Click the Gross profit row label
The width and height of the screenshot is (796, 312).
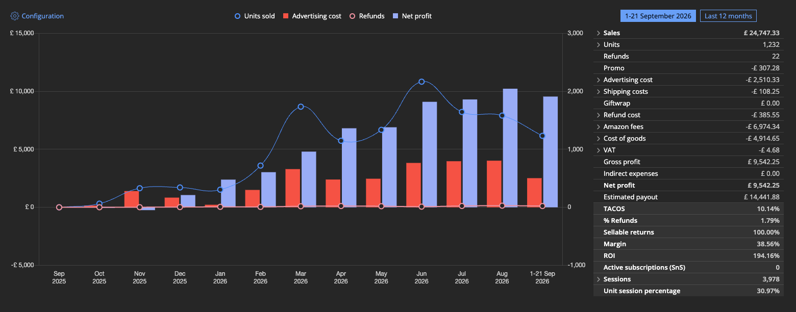[622, 162]
